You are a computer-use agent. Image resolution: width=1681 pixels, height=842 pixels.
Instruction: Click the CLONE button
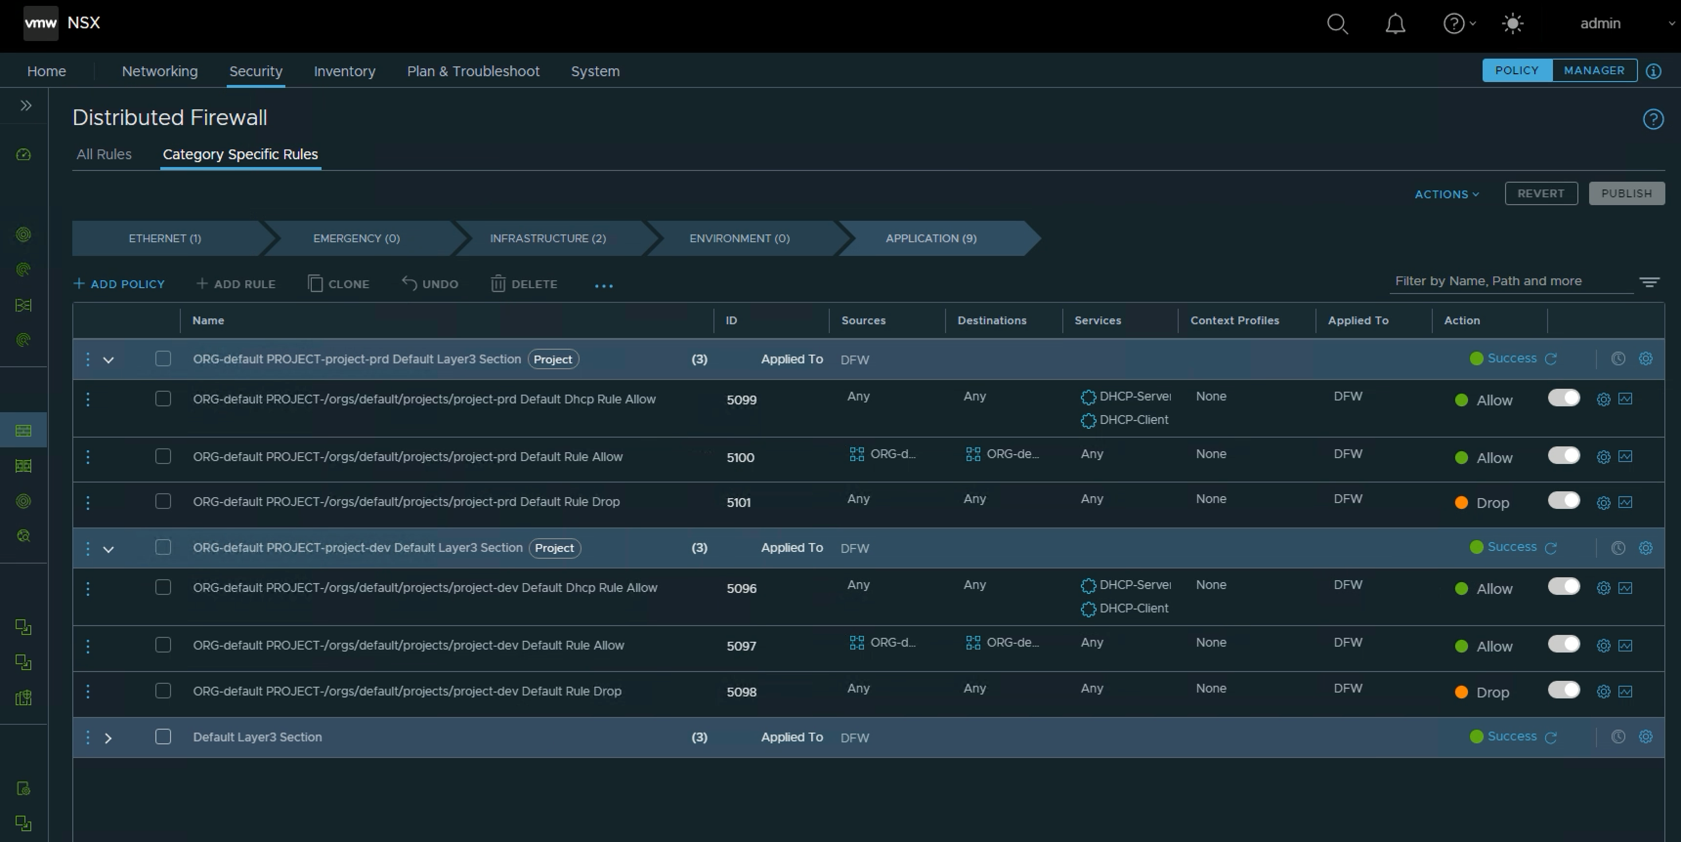pos(339,284)
